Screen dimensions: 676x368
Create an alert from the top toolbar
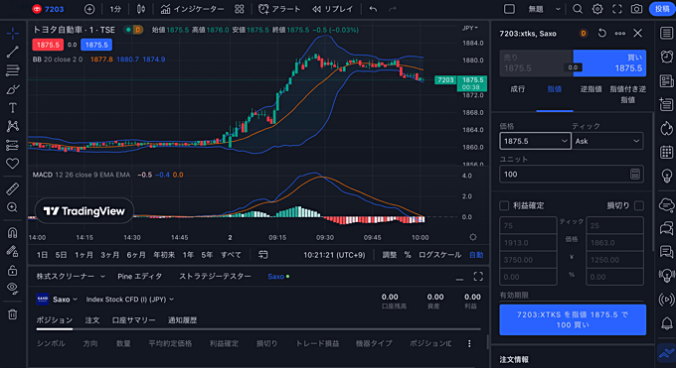(x=279, y=9)
